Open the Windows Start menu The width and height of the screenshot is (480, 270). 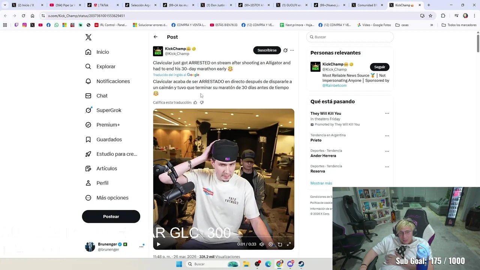click(179, 264)
